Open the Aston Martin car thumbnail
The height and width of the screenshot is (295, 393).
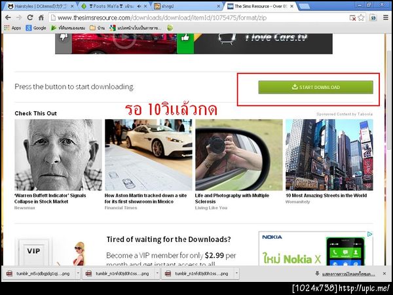click(x=149, y=155)
